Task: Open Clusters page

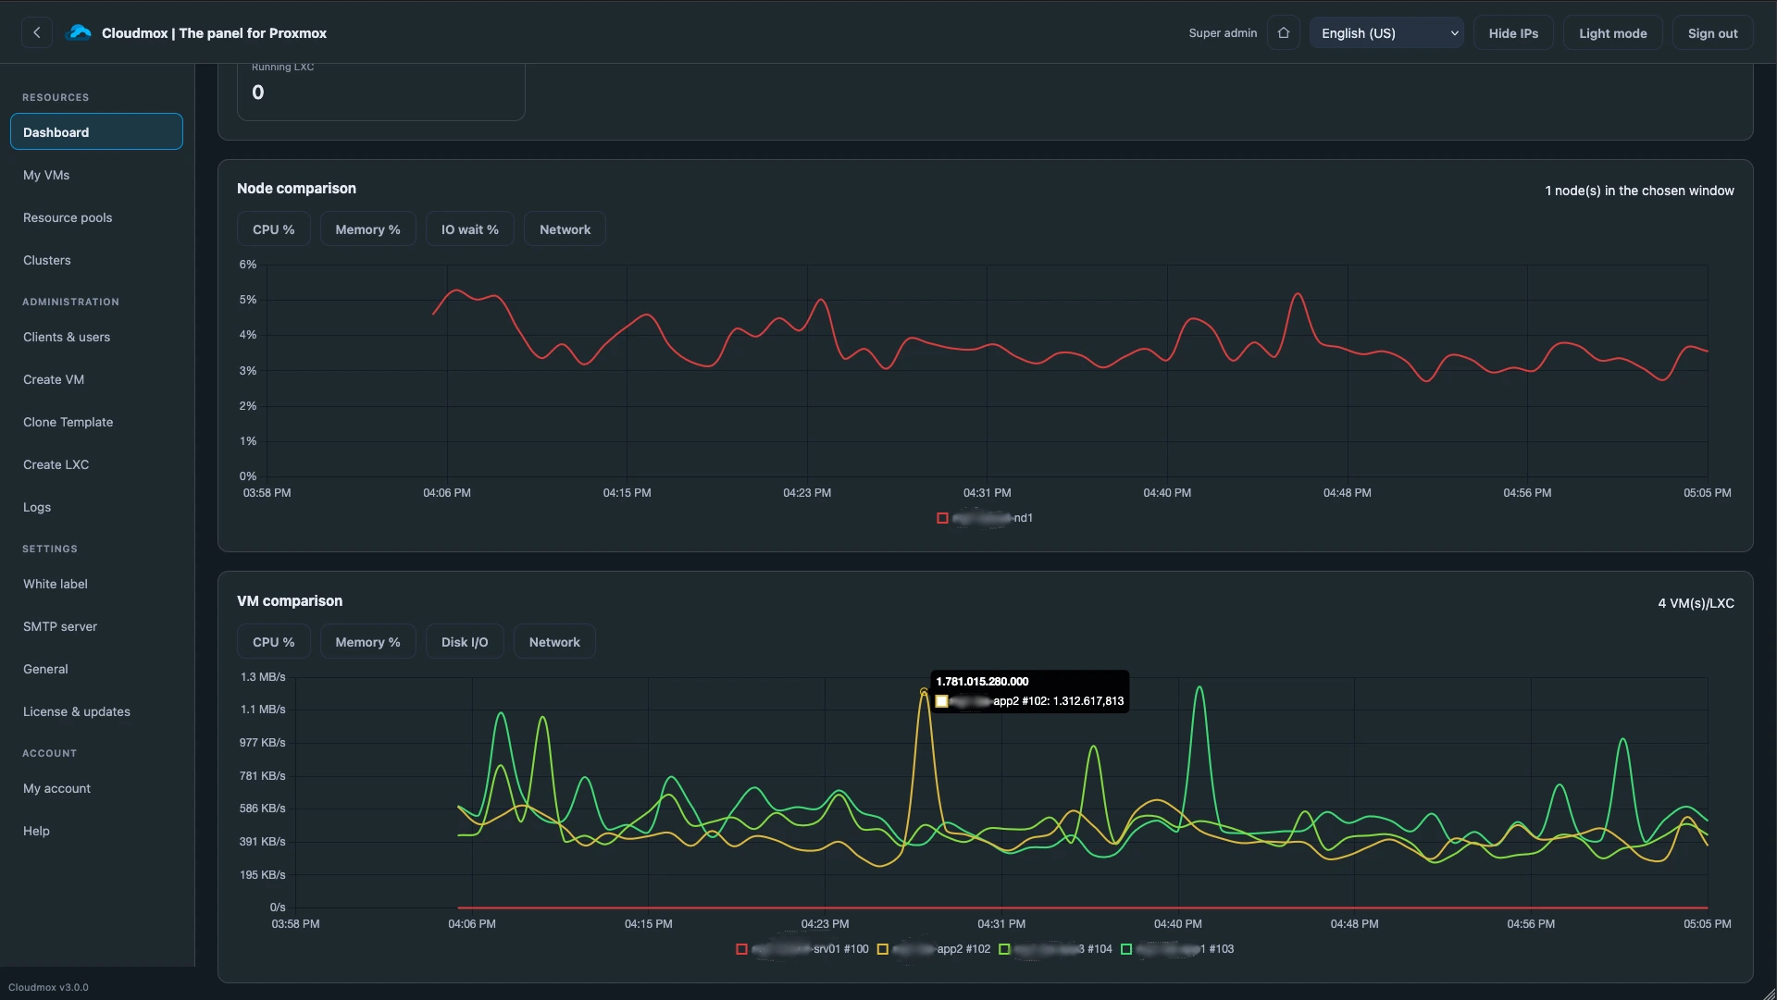Action: 96,260
